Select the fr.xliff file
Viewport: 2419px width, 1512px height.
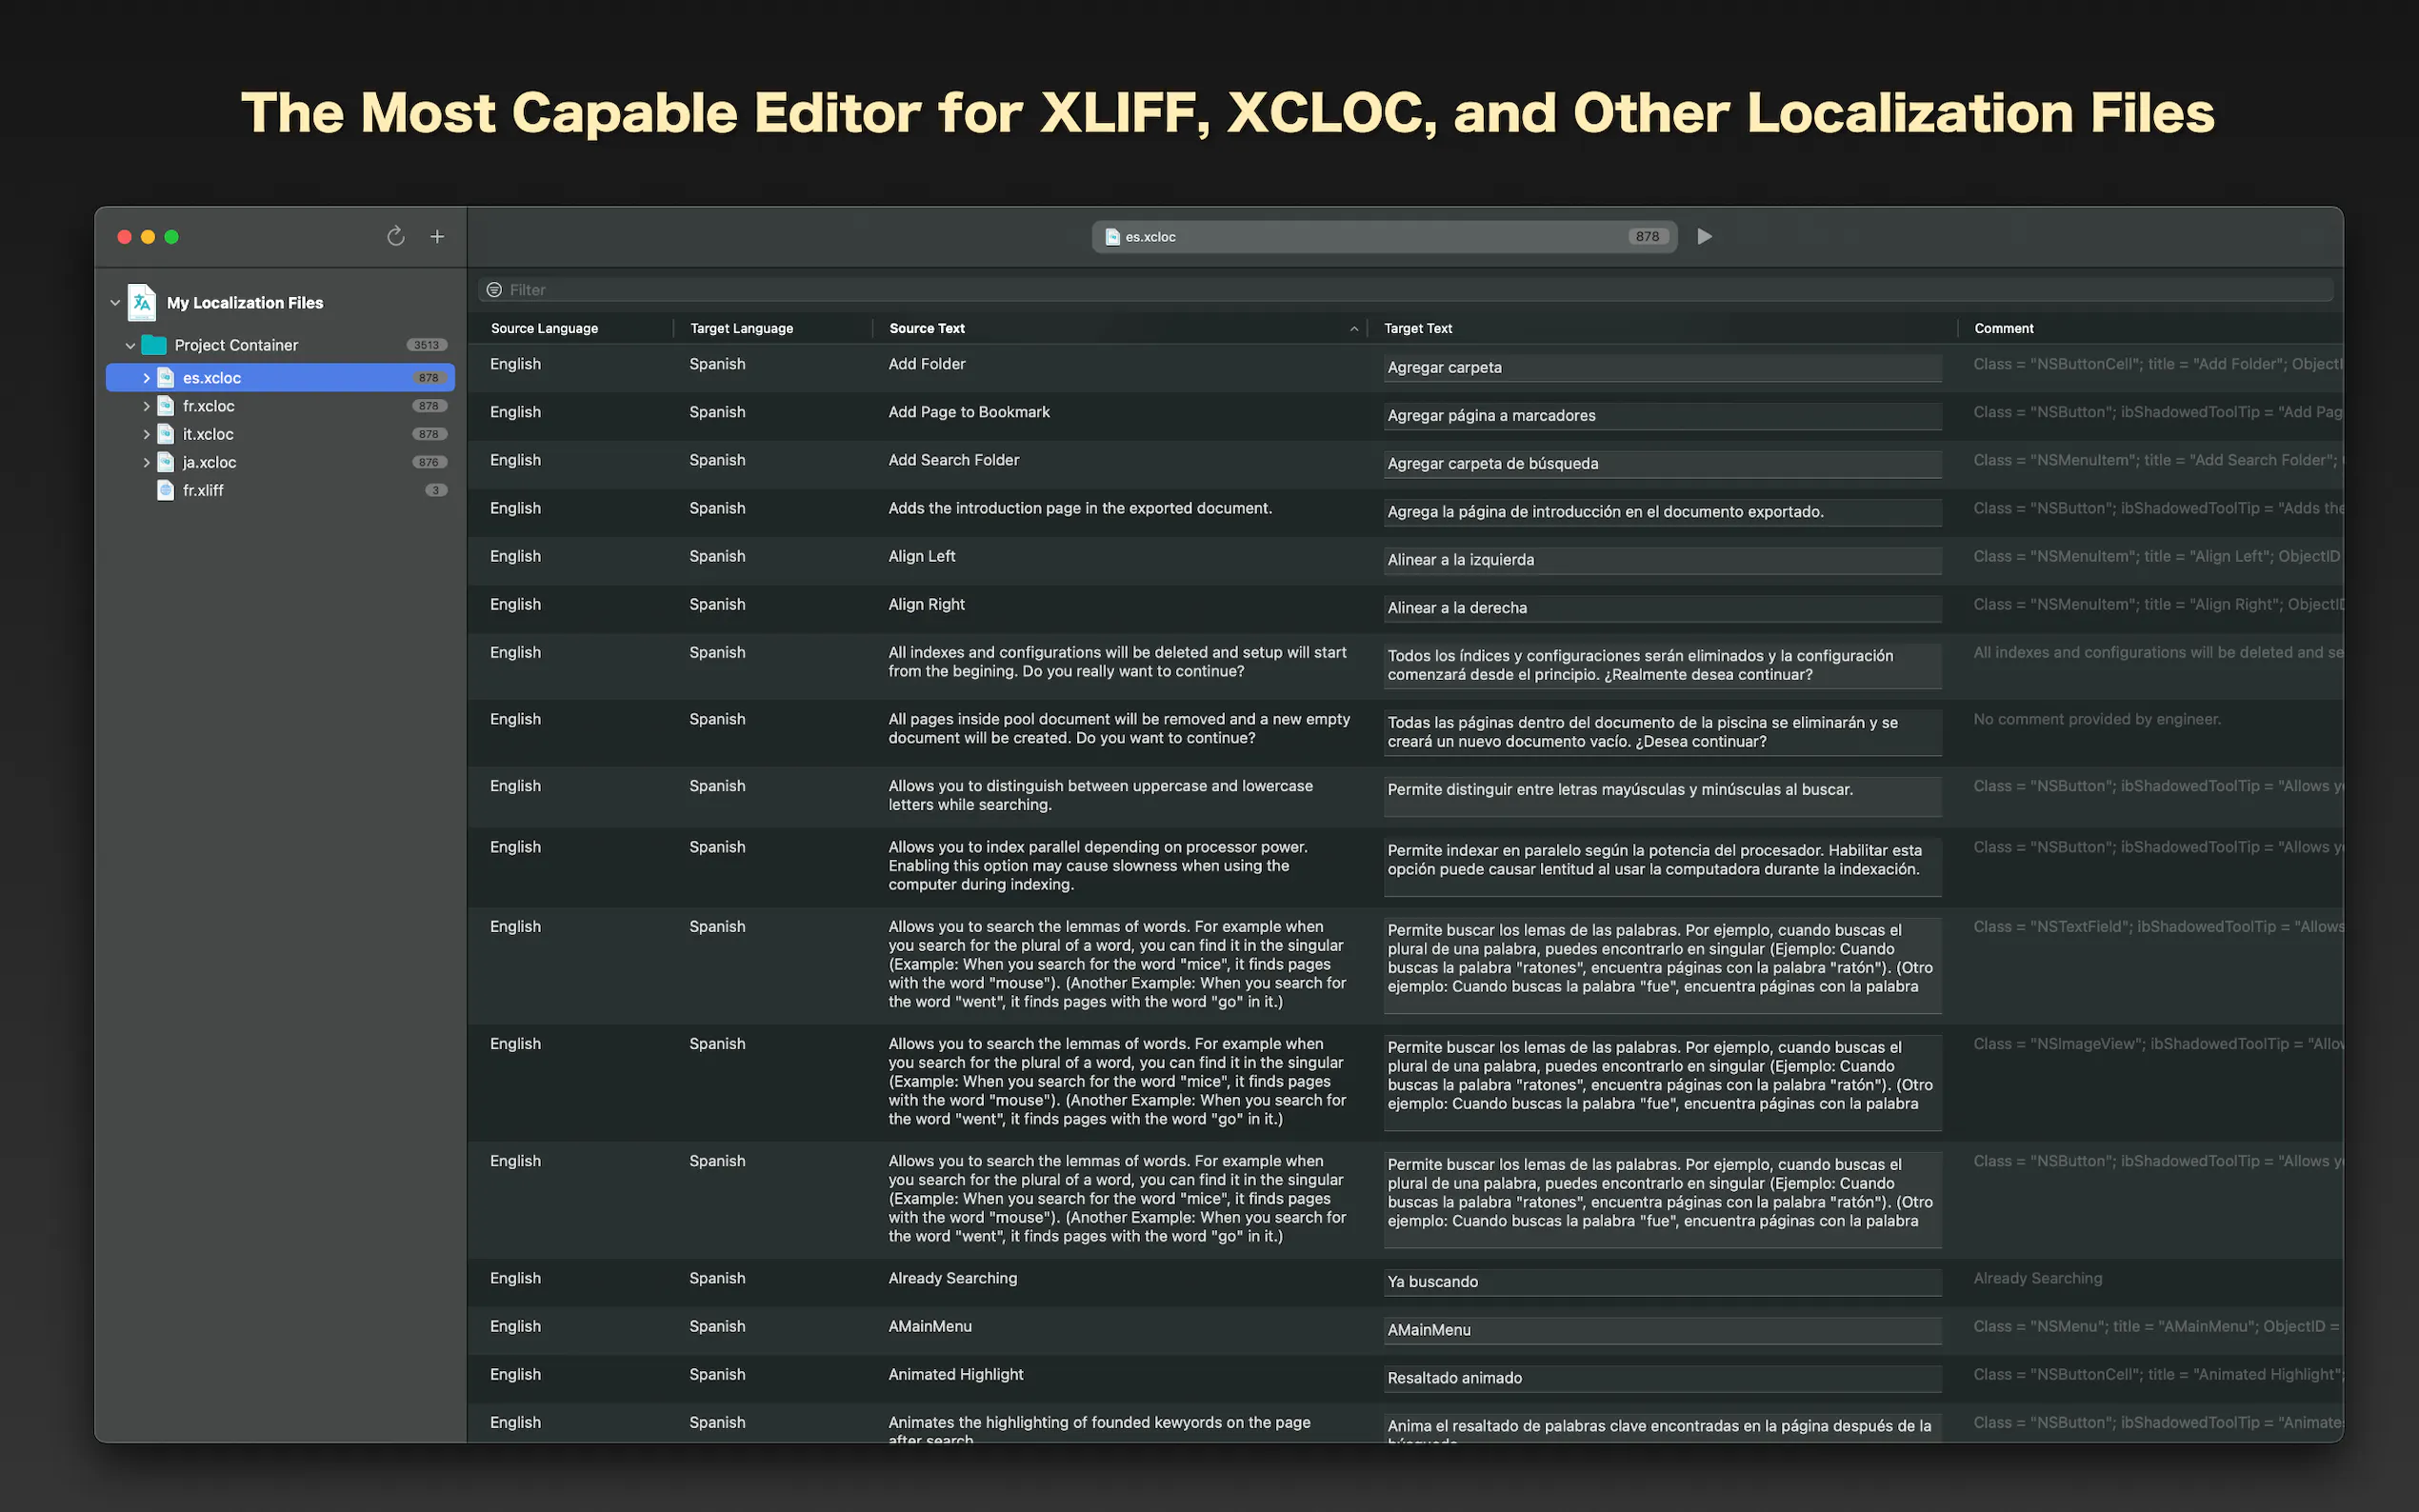click(x=203, y=490)
